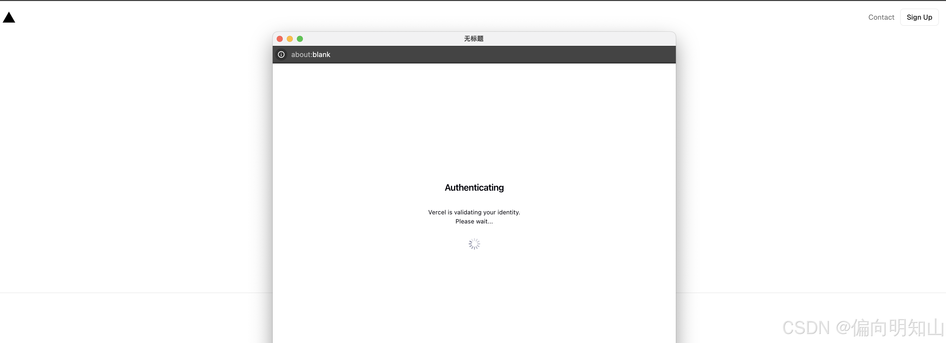The width and height of the screenshot is (946, 343).
Task: Click the loading spinner
Action: [474, 244]
